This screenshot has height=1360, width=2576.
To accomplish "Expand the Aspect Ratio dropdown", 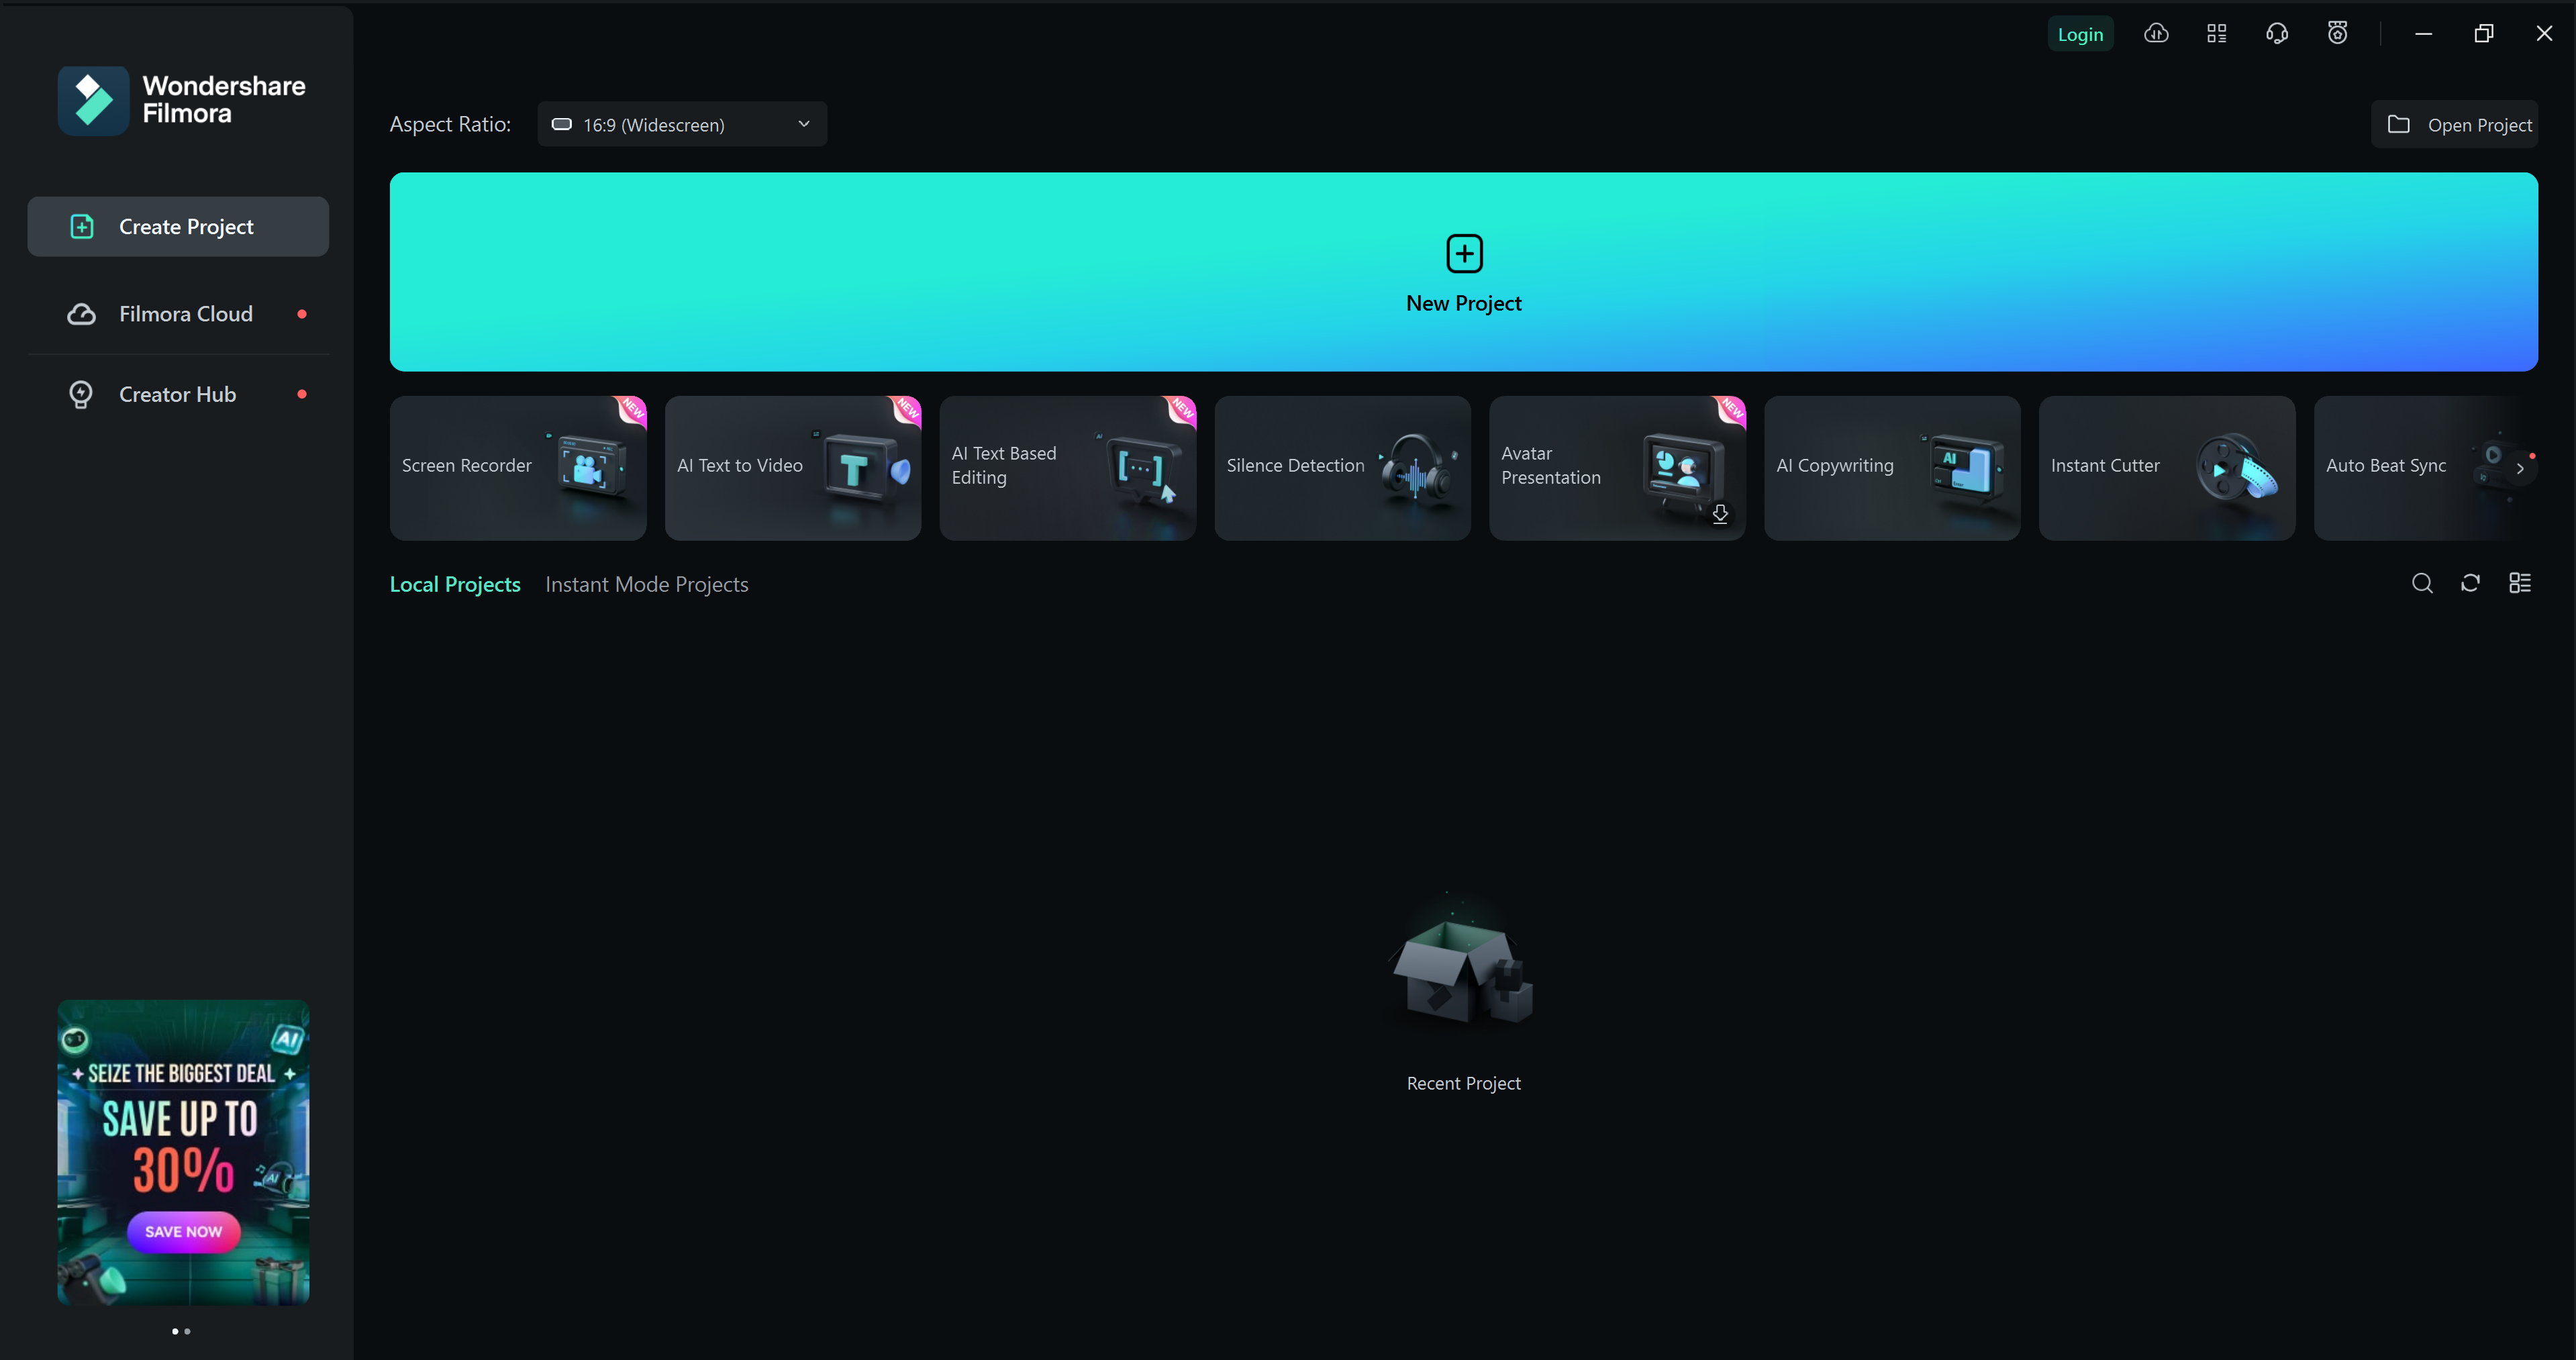I will click(682, 124).
